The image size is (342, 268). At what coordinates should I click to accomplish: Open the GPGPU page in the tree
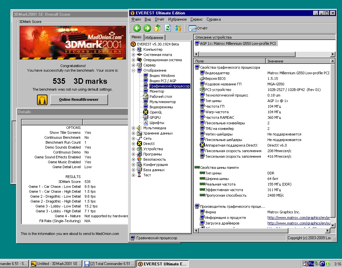(x=155, y=117)
